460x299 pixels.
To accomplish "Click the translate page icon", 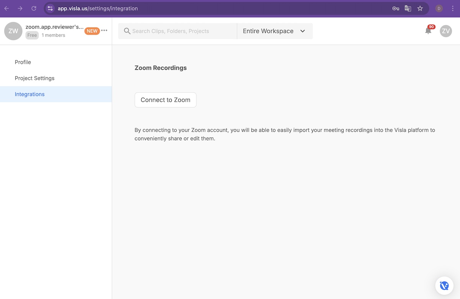I will coord(408,8).
